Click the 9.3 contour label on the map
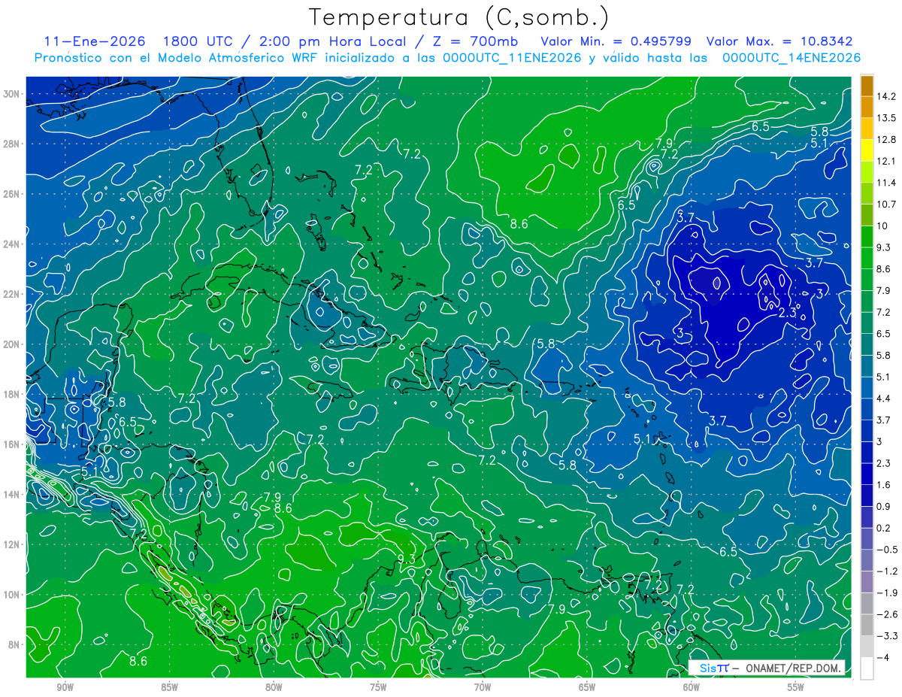Screen dimensions: 902x697 tap(407, 559)
